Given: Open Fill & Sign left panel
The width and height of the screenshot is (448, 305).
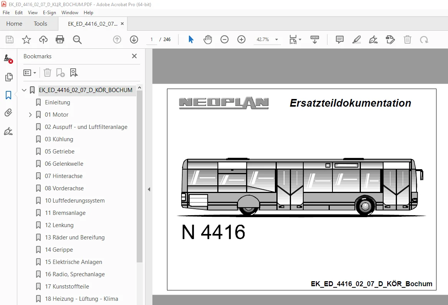Looking at the screenshot, I should coord(8,59).
